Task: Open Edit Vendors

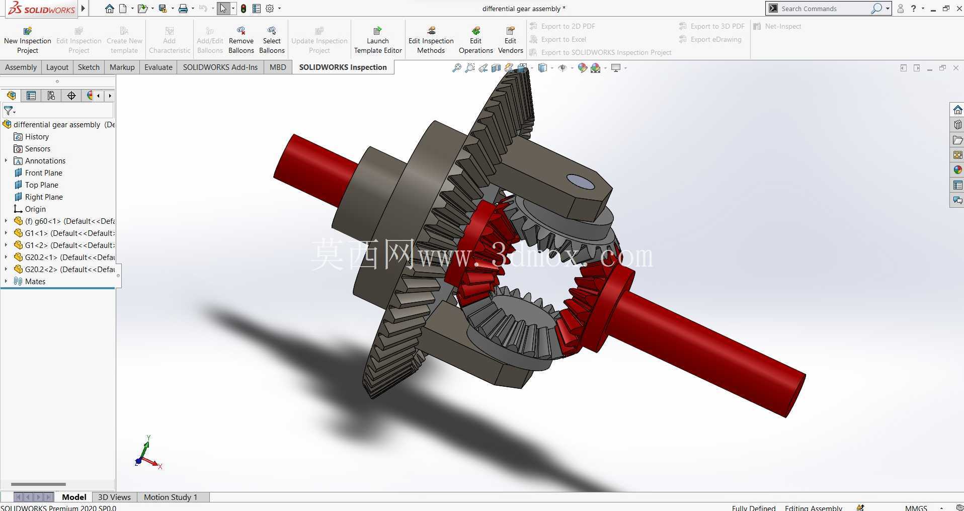Action: click(x=510, y=40)
